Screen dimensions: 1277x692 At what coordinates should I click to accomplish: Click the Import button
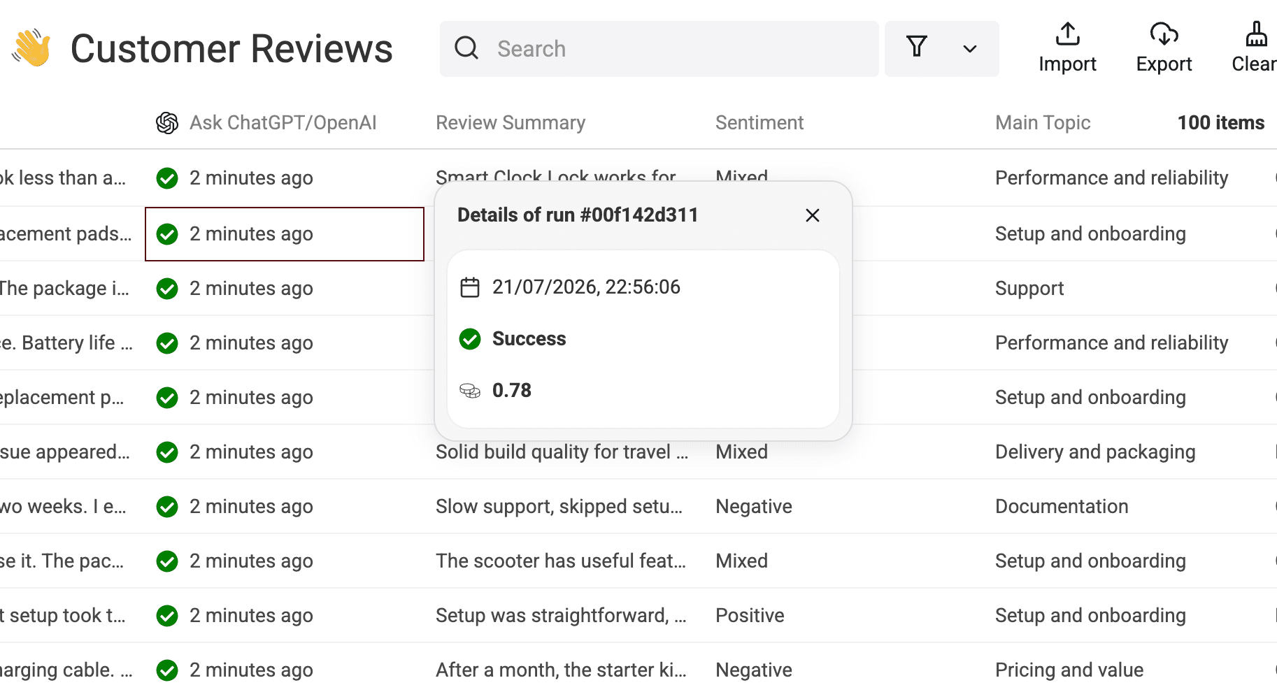point(1067,48)
